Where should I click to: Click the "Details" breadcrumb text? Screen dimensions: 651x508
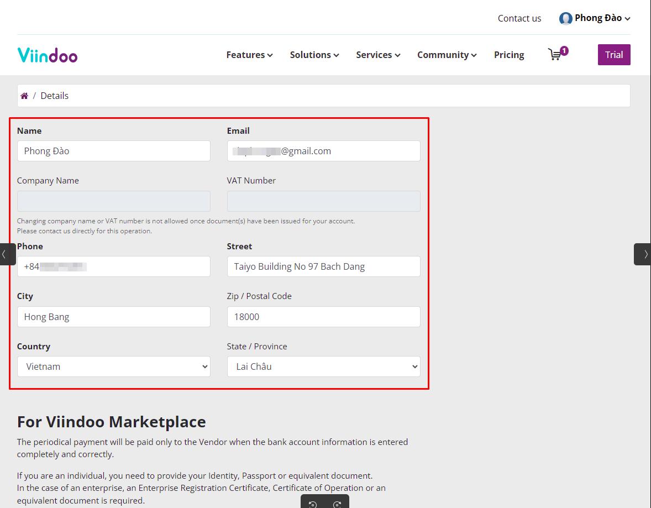point(54,96)
